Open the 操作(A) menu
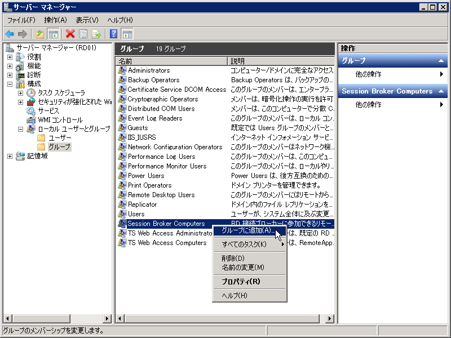The height and width of the screenshot is (338, 451). 55,20
